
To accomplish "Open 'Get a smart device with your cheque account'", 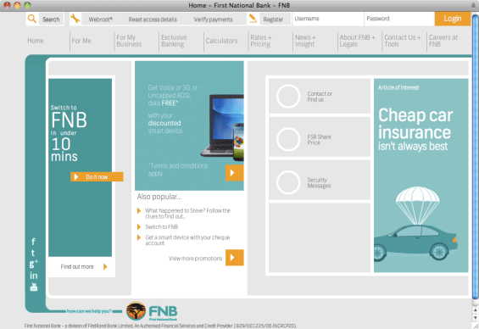I will coord(187,240).
